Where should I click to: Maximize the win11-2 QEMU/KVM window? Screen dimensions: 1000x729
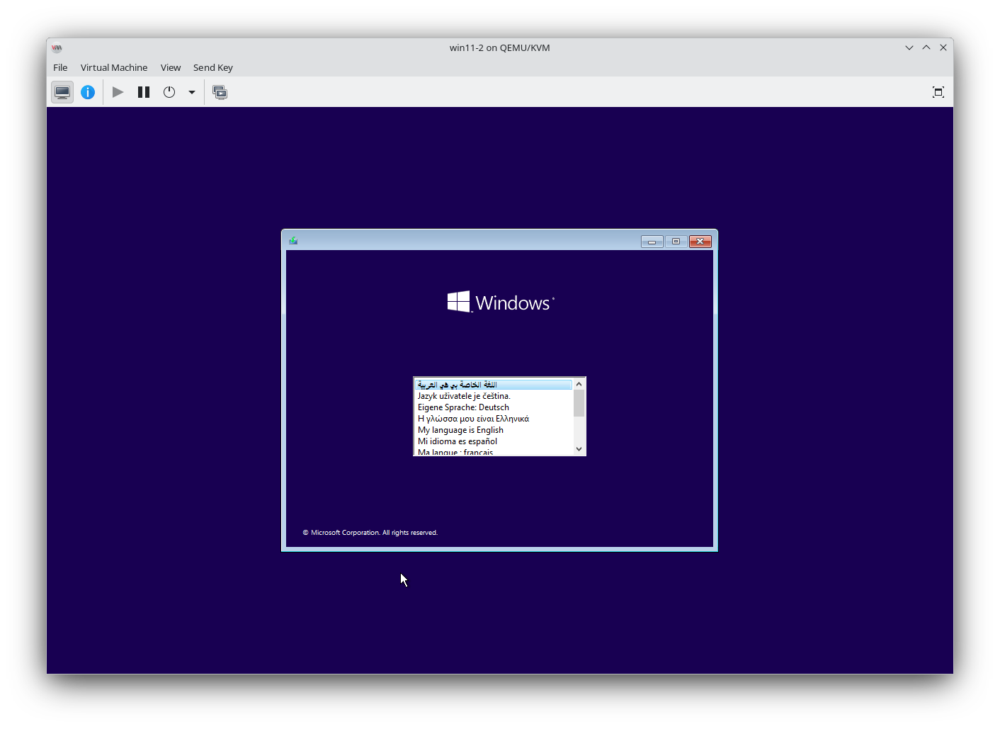926,47
